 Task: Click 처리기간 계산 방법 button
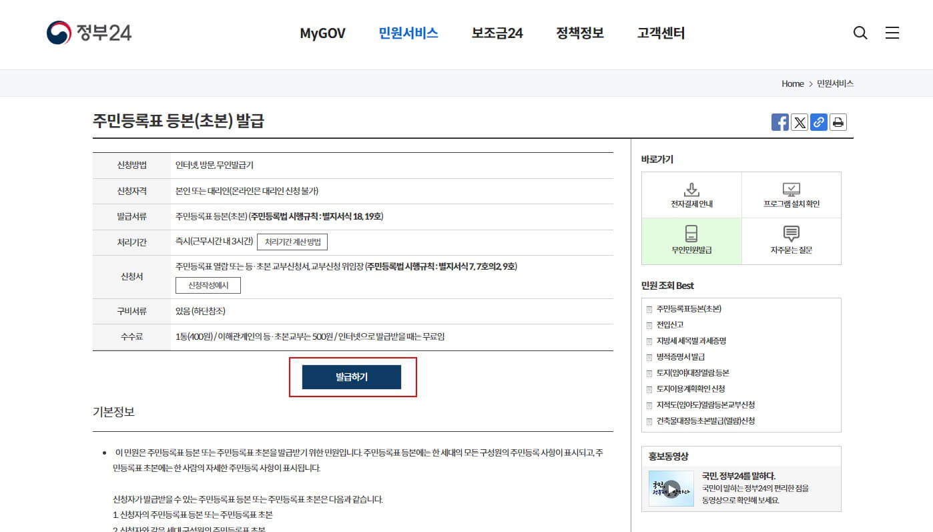pyautogui.click(x=292, y=242)
